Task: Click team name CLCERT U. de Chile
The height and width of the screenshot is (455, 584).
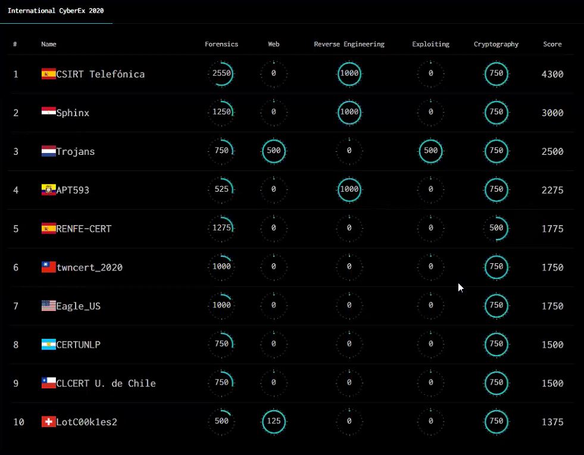Action: coord(106,383)
